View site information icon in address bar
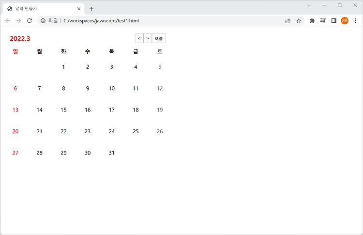Image resolution: width=363 pixels, height=235 pixels. pyautogui.click(x=43, y=21)
